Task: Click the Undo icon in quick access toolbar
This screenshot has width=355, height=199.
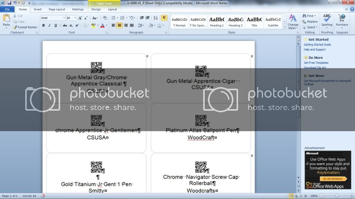Action: (x=15, y=3)
